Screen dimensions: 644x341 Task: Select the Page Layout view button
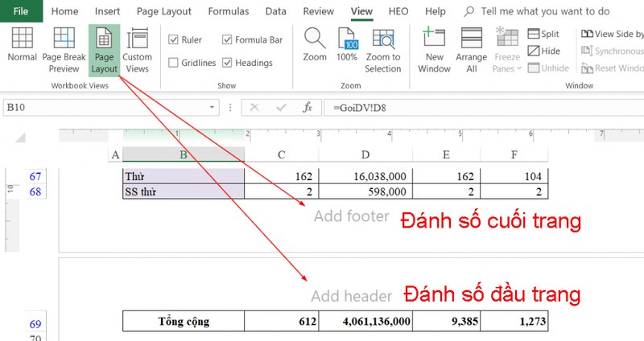105,50
